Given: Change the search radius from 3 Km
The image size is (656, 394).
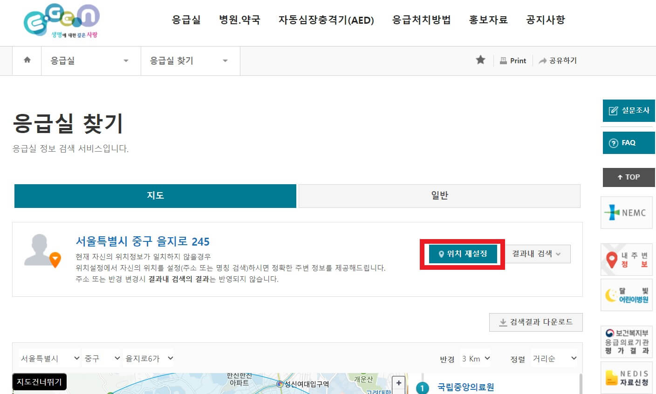Looking at the screenshot, I should [x=475, y=358].
